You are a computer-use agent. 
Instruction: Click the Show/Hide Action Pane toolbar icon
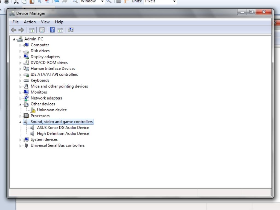(x=60, y=30)
